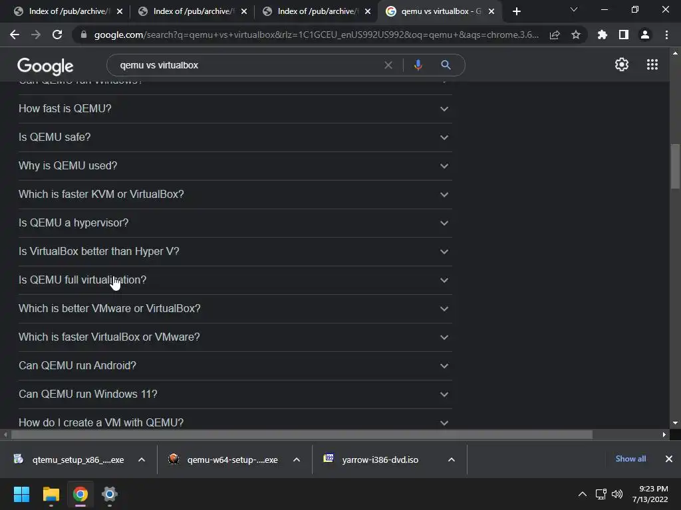Open Windows Start menu

[x=21, y=494]
